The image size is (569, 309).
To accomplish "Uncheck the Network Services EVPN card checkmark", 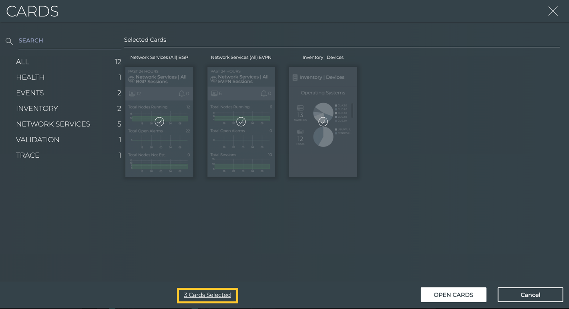I will click(241, 121).
